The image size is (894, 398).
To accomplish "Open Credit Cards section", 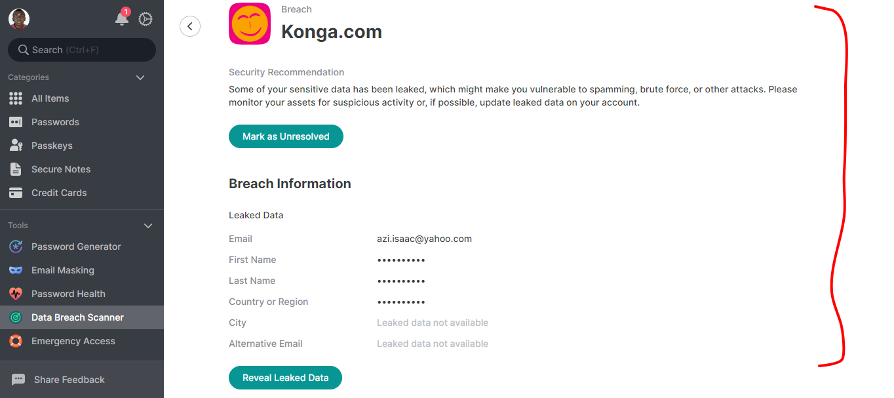I will (59, 193).
